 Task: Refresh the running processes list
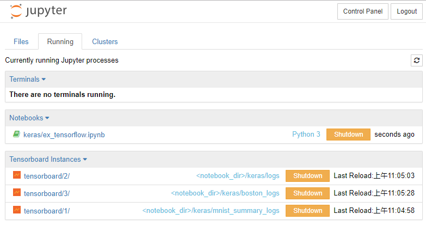(x=417, y=60)
